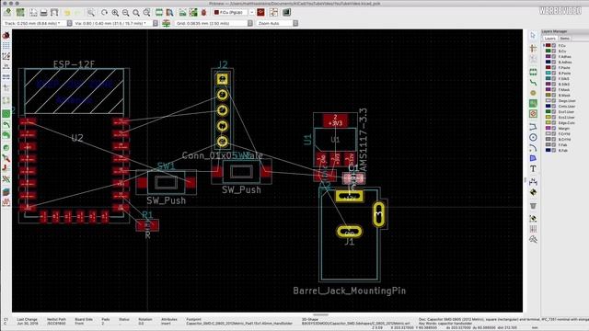Viewport: 589px width, 331px height.
Task: Select the add footprint tool
Action: (x=533, y=72)
